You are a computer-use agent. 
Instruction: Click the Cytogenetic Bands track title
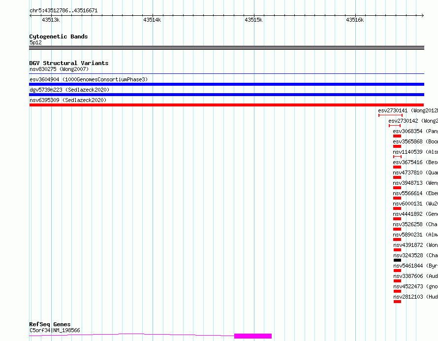pos(59,36)
